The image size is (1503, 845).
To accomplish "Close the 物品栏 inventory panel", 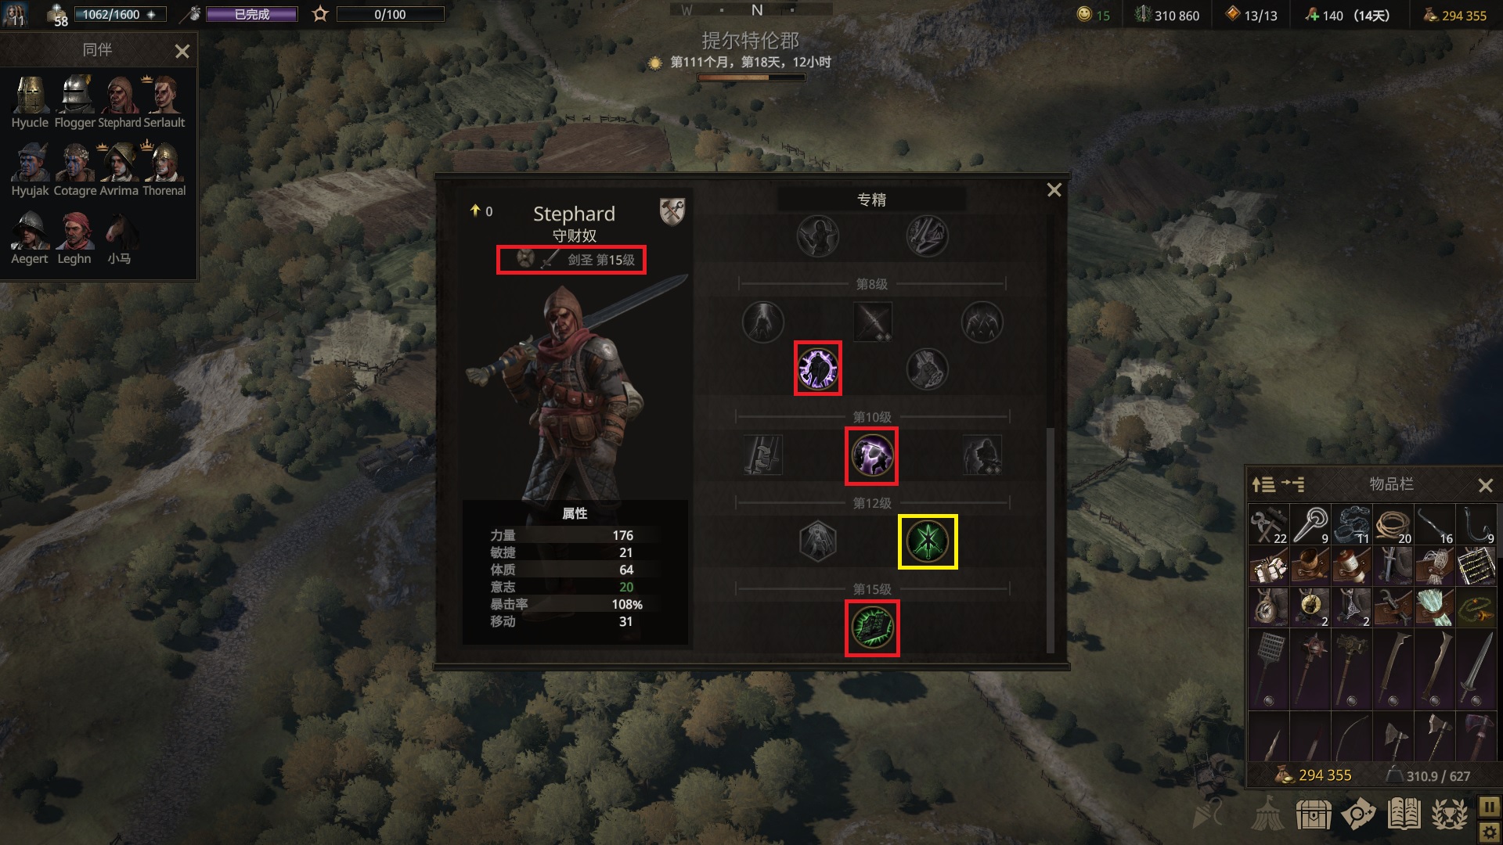I will pos(1485,485).
